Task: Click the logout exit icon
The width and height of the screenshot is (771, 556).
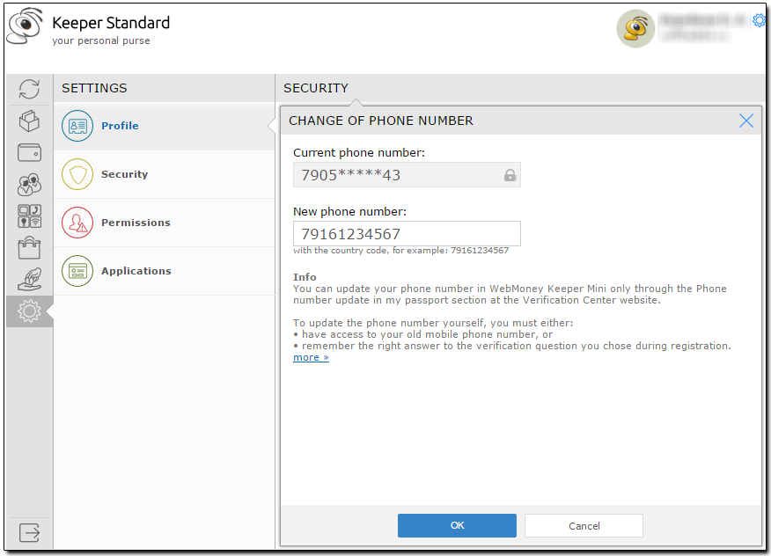Action: tap(29, 532)
